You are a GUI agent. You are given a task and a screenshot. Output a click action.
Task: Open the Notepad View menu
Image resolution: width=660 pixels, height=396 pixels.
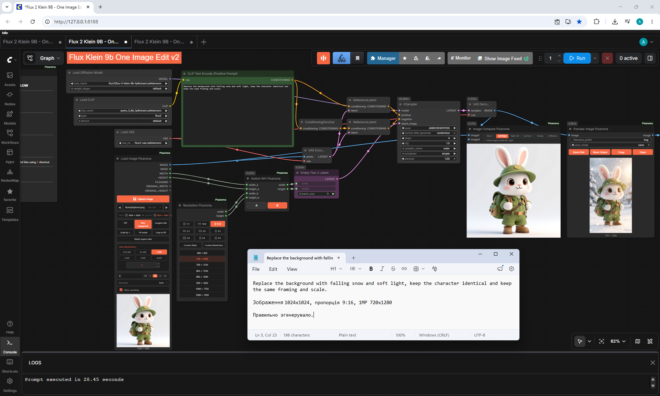(x=292, y=269)
